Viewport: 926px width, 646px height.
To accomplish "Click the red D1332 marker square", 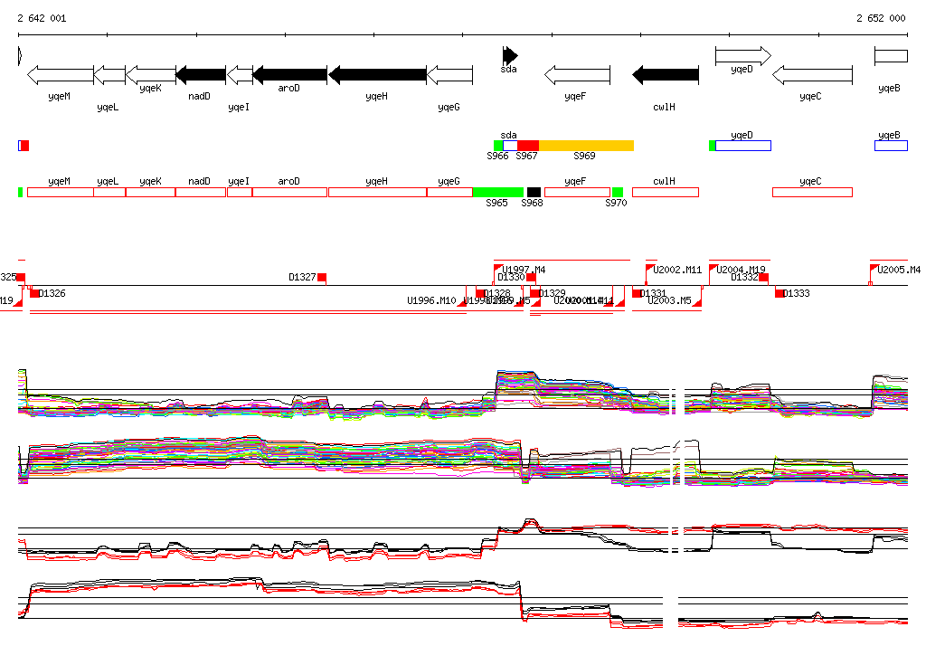I will click(763, 277).
